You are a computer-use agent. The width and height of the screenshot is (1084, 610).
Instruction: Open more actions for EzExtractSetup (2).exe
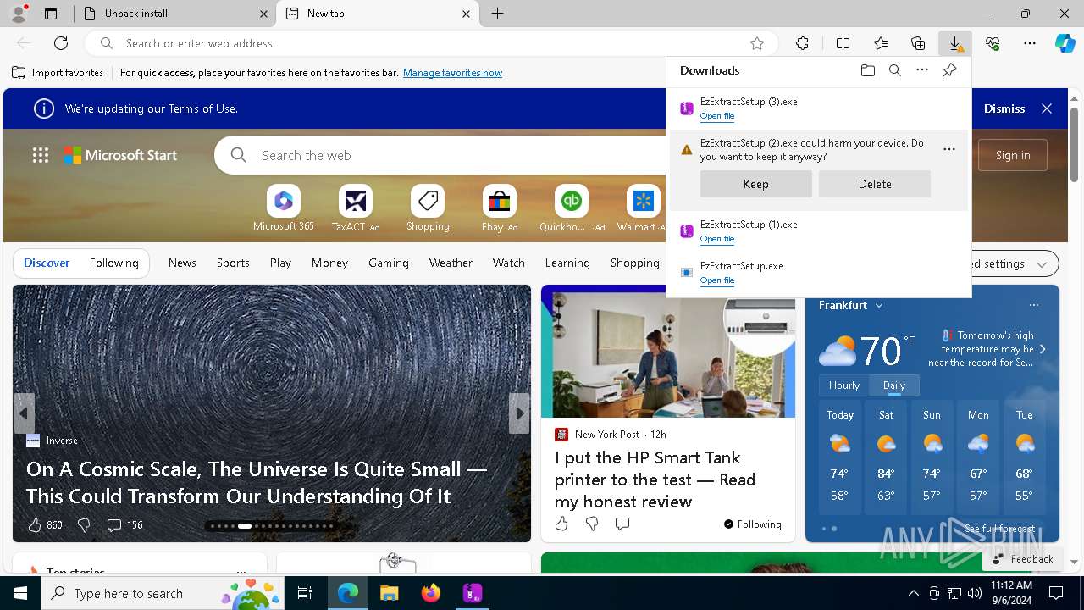coord(949,149)
